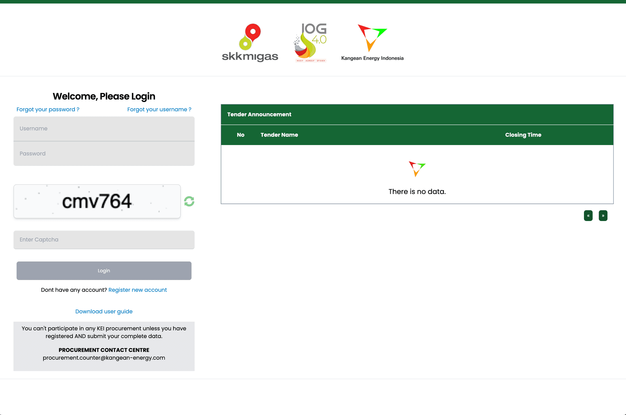This screenshot has height=415, width=626.
Task: Select the captcha image showing cmv764
Action: 97,201
